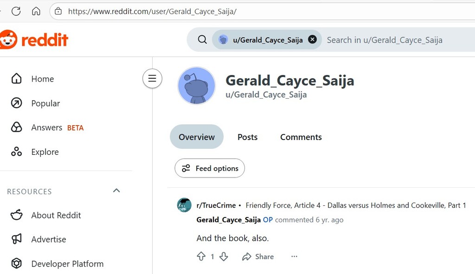Share the comment
This screenshot has height=274, width=475.
tap(258, 256)
